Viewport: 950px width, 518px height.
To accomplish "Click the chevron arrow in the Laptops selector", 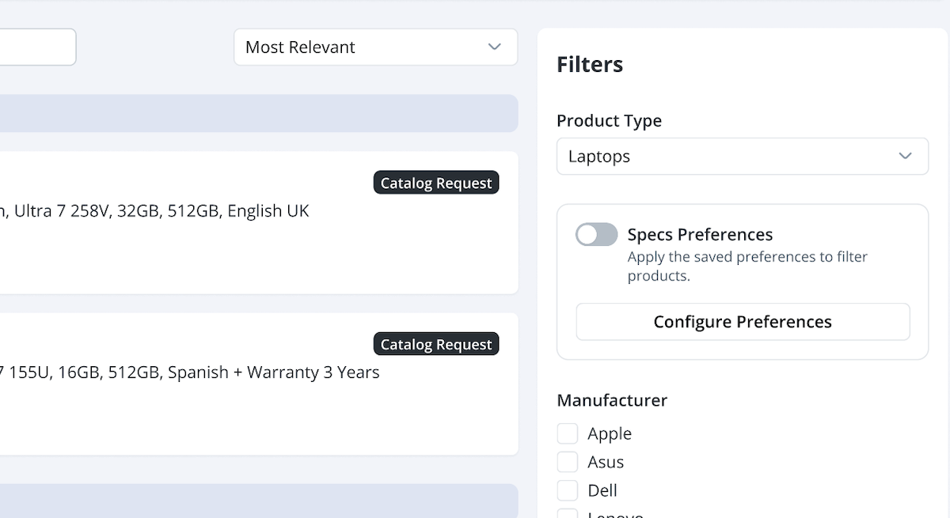I will point(905,157).
